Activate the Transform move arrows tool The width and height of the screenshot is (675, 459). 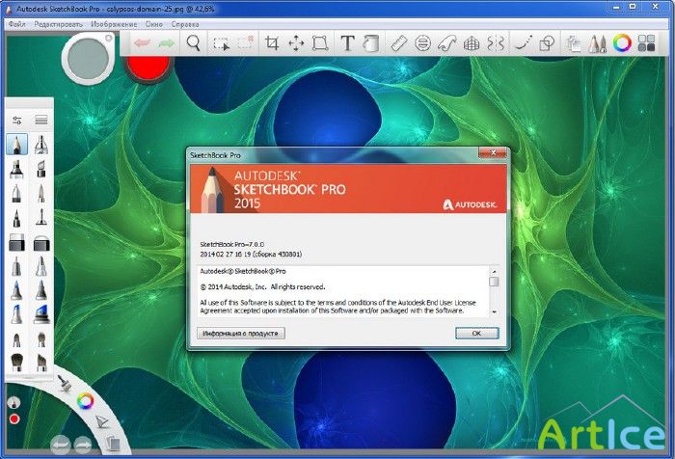[x=296, y=43]
